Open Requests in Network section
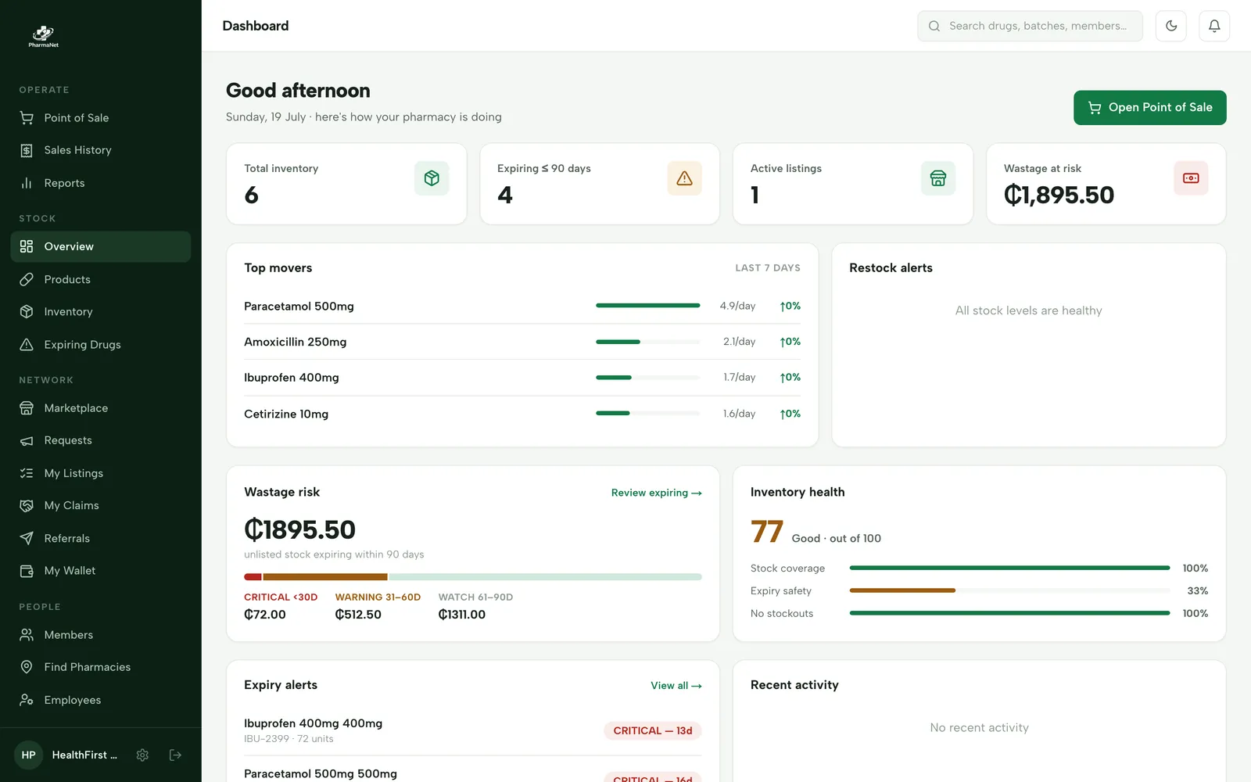The height and width of the screenshot is (782, 1251). point(101,440)
